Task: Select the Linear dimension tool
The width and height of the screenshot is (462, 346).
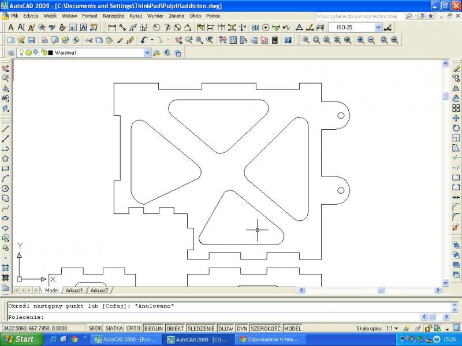Action: coord(112,28)
